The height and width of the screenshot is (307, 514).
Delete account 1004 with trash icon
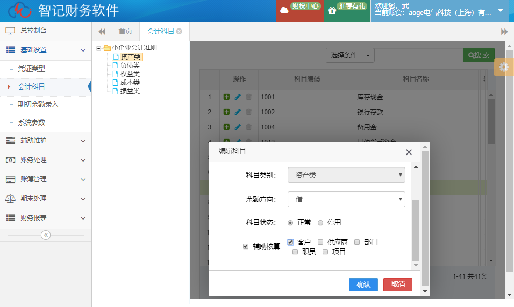point(249,127)
